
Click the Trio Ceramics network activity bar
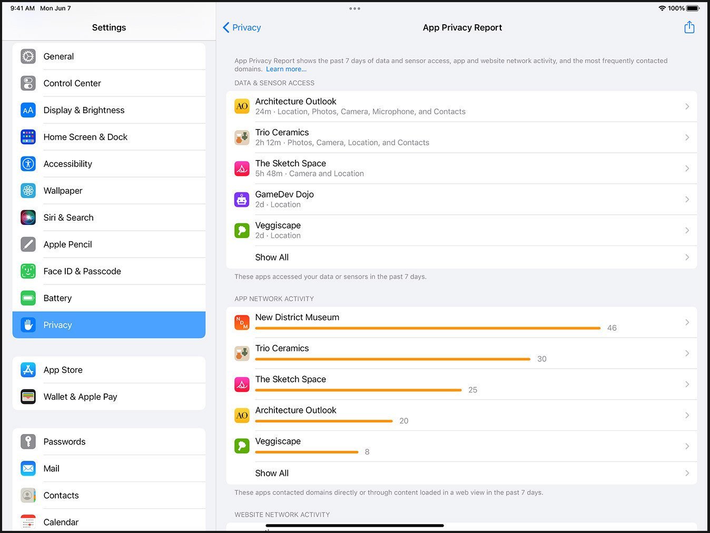click(392, 359)
